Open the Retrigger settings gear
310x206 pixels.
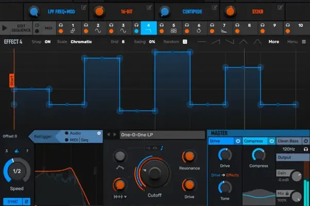click(99, 133)
